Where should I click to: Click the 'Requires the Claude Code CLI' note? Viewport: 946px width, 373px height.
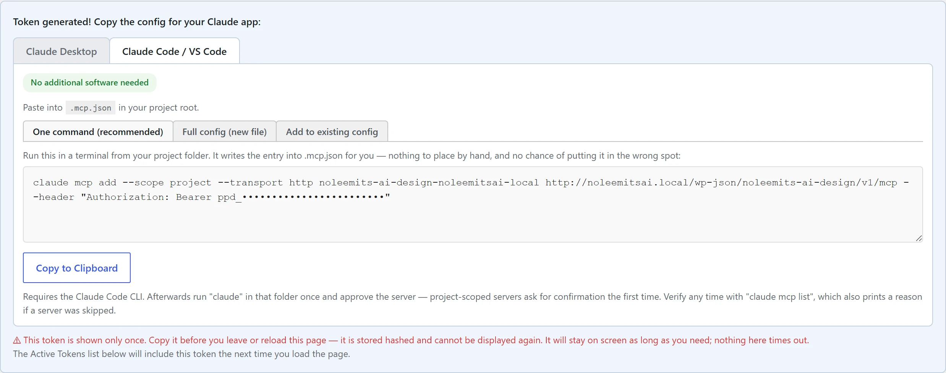473,304
